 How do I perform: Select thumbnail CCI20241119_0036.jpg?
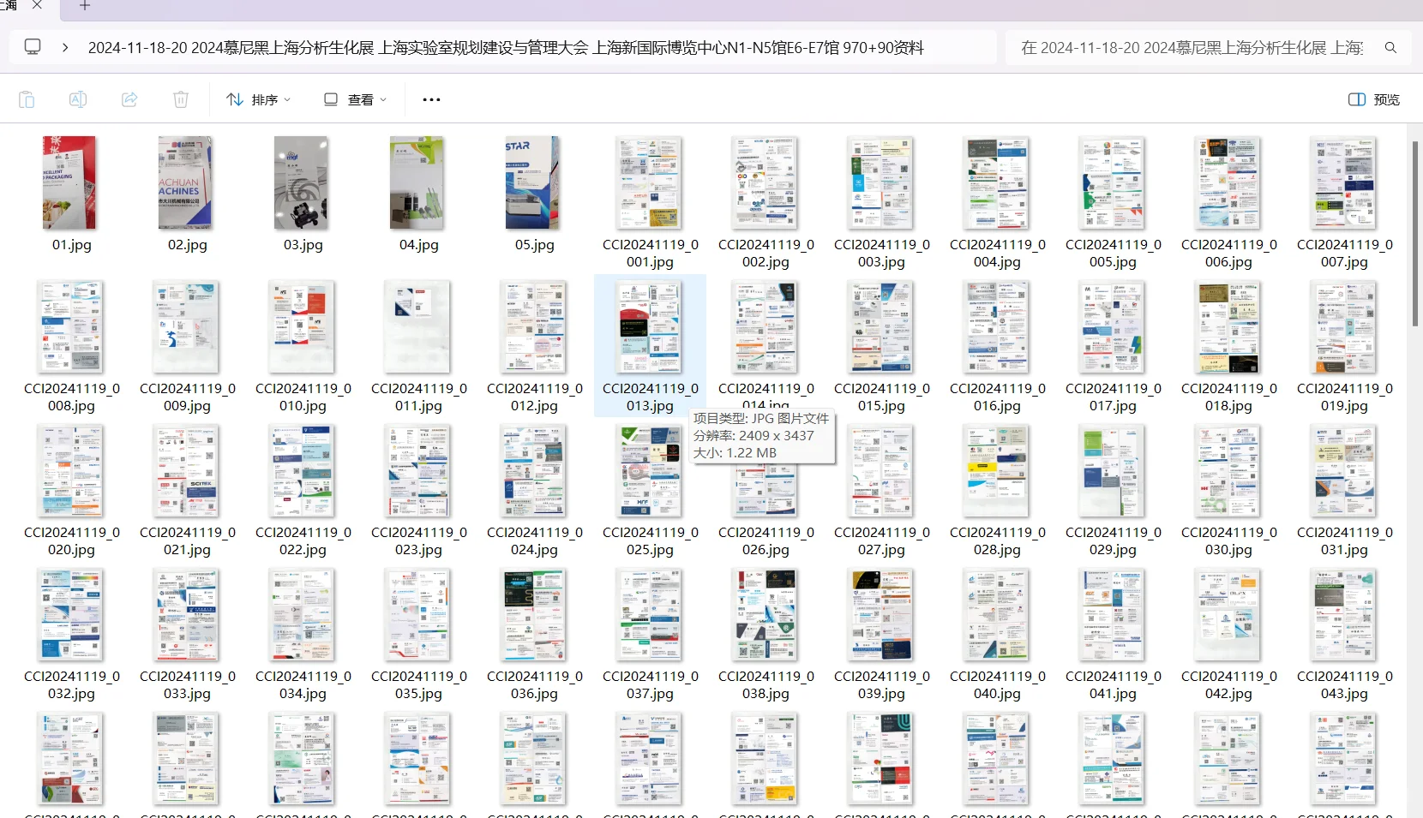(x=534, y=614)
